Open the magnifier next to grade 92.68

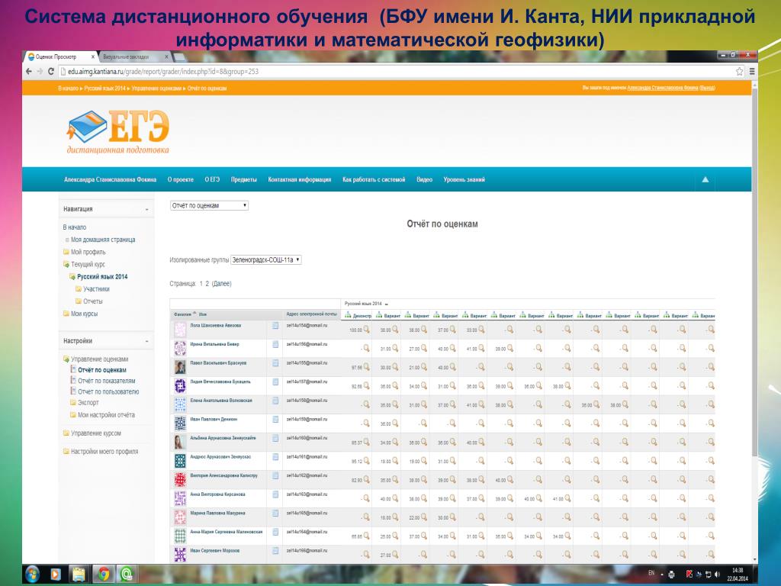click(x=367, y=385)
